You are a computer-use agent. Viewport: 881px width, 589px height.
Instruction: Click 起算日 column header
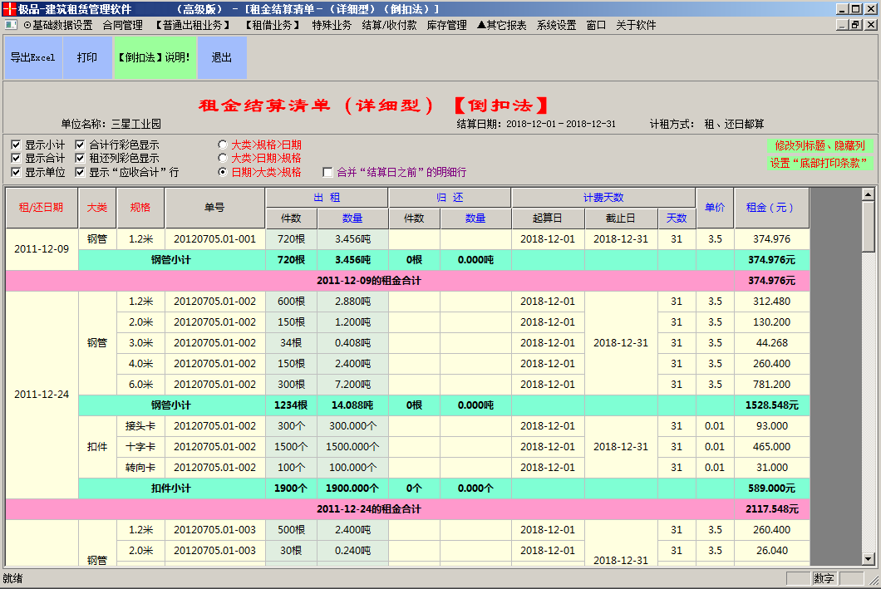click(x=547, y=218)
